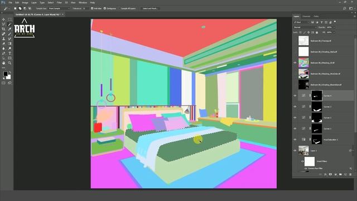Select the Clone Stamp tool

3,39
